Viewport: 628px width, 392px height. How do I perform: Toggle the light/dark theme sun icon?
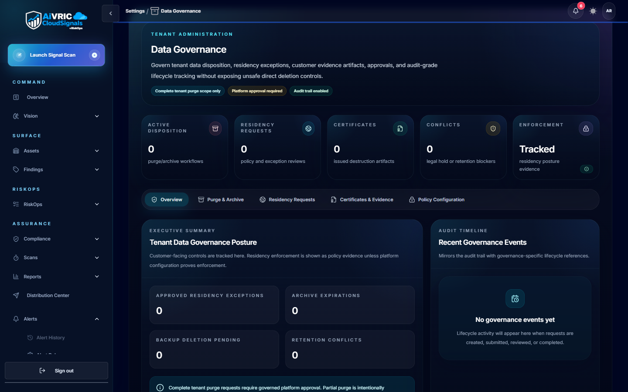coord(593,11)
